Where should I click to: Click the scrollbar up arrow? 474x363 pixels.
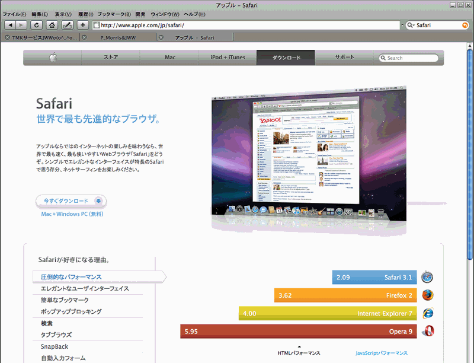click(470, 46)
